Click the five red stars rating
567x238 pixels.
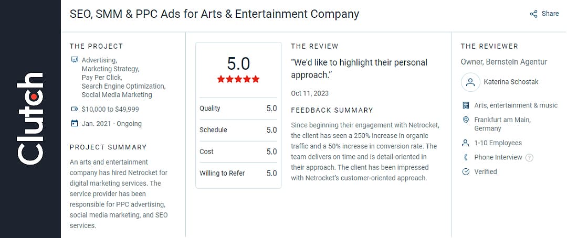(238, 79)
